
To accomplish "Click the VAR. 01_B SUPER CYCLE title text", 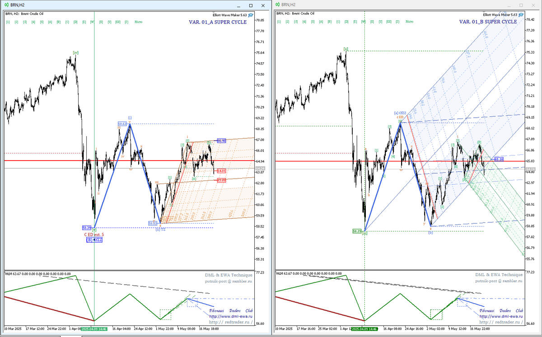I will pos(488,22).
